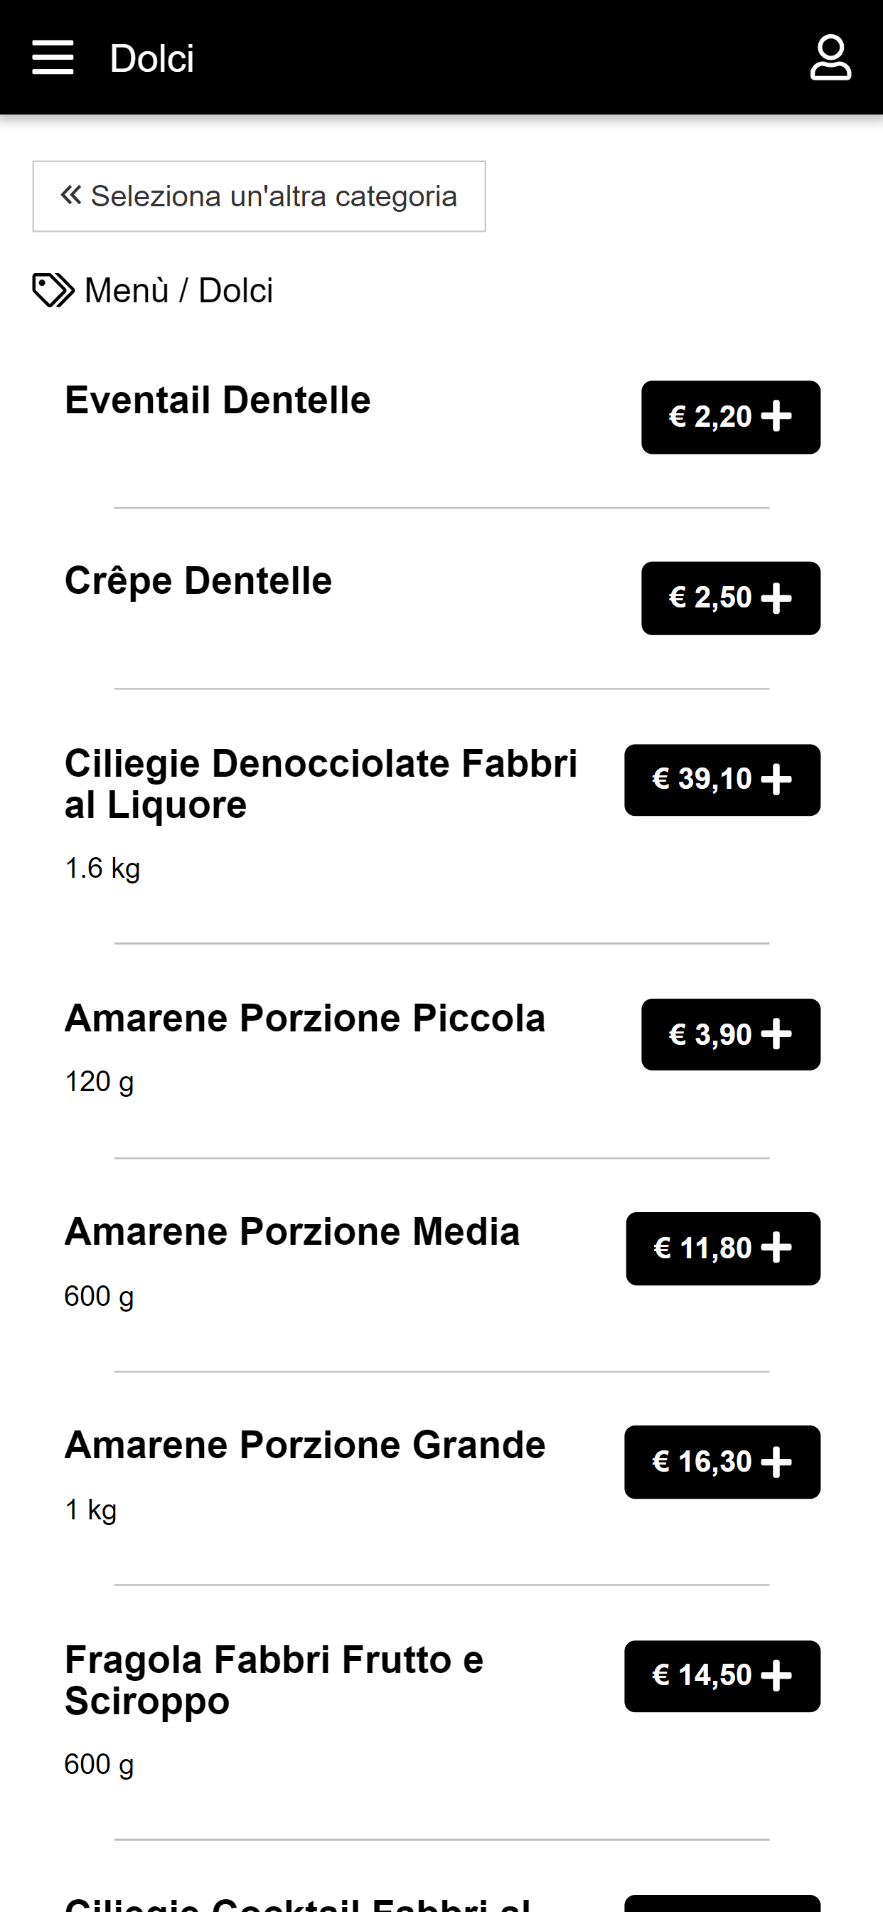Click plus icon on Eventail Dentelle price

click(x=776, y=417)
